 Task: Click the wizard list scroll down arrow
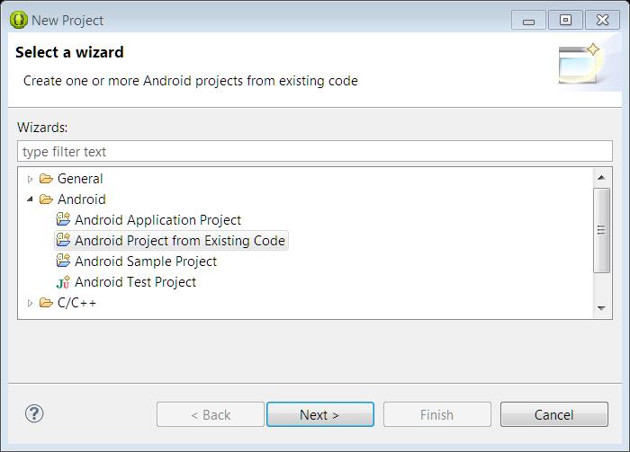click(x=601, y=308)
